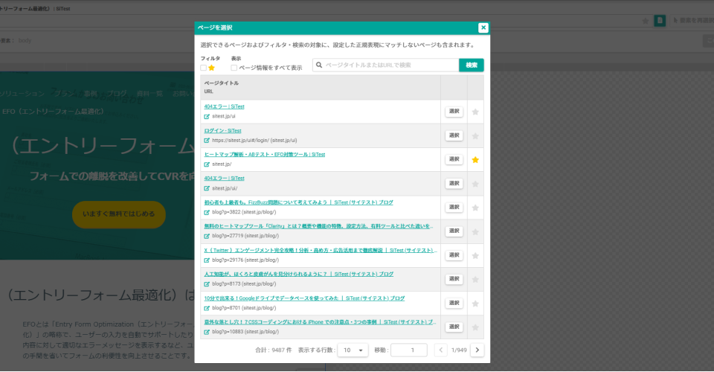Click the star icon in background top toolbar
The width and height of the screenshot is (714, 372).
pos(645,21)
